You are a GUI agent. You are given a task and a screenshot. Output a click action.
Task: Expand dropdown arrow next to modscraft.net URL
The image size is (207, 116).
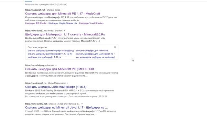(x=62, y=10)
